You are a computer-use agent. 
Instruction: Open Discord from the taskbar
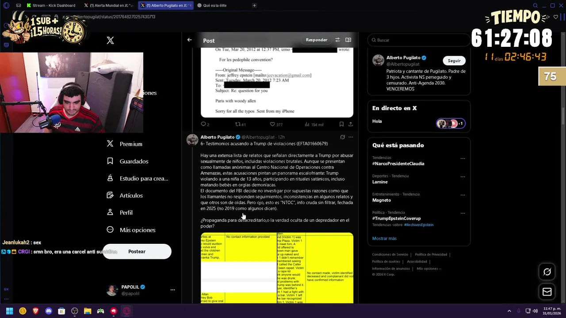click(49, 311)
